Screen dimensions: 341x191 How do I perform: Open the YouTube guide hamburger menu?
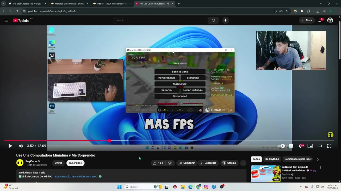coord(6,20)
